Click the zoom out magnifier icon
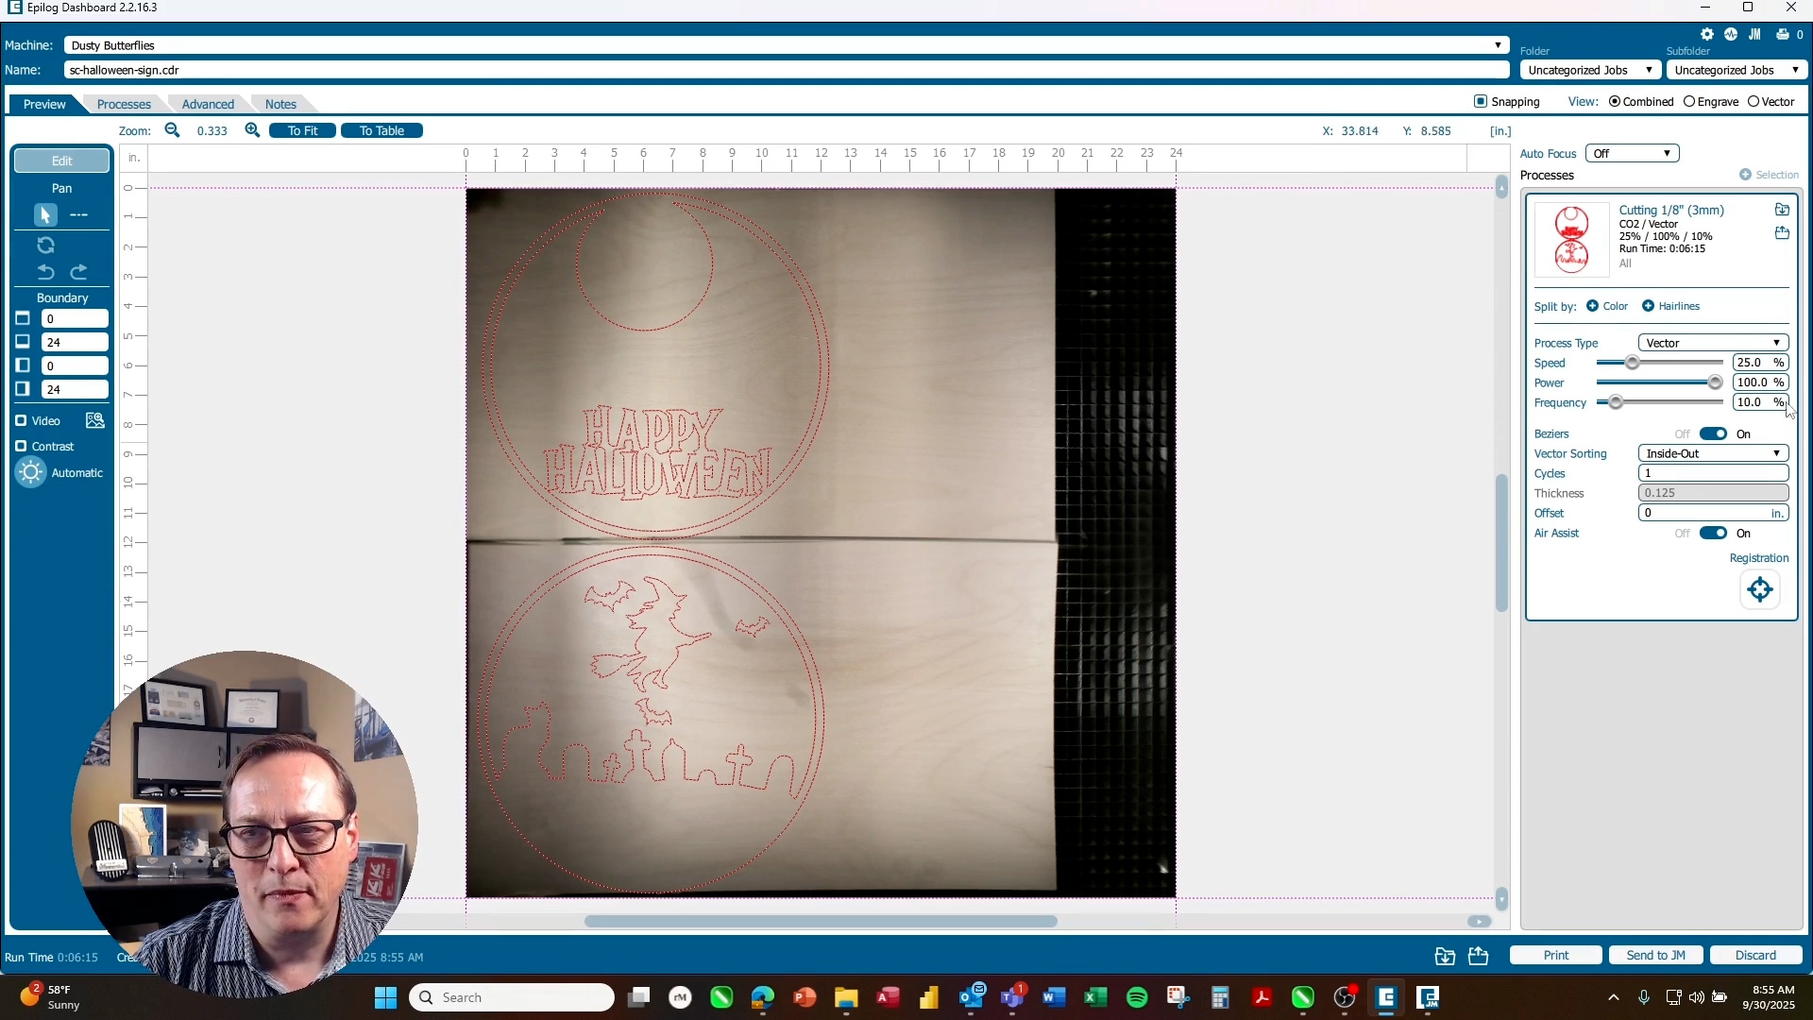This screenshot has height=1020, width=1813. (172, 130)
